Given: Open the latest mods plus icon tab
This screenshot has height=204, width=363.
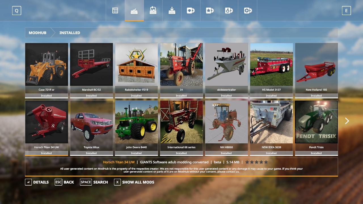Looking at the screenshot, I should pos(248,10).
